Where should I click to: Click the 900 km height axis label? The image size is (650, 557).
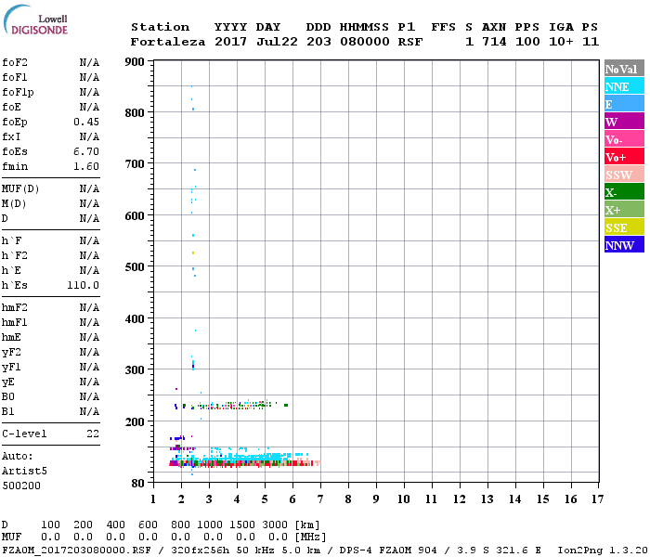(x=135, y=62)
